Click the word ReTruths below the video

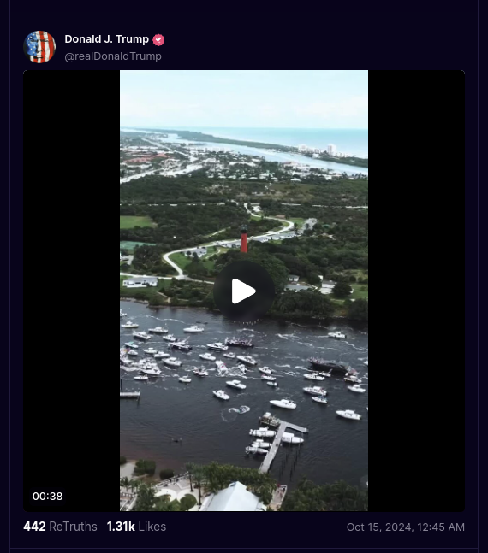coord(73,527)
